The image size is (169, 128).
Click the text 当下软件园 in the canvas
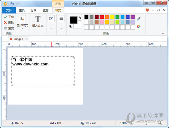click(22, 59)
